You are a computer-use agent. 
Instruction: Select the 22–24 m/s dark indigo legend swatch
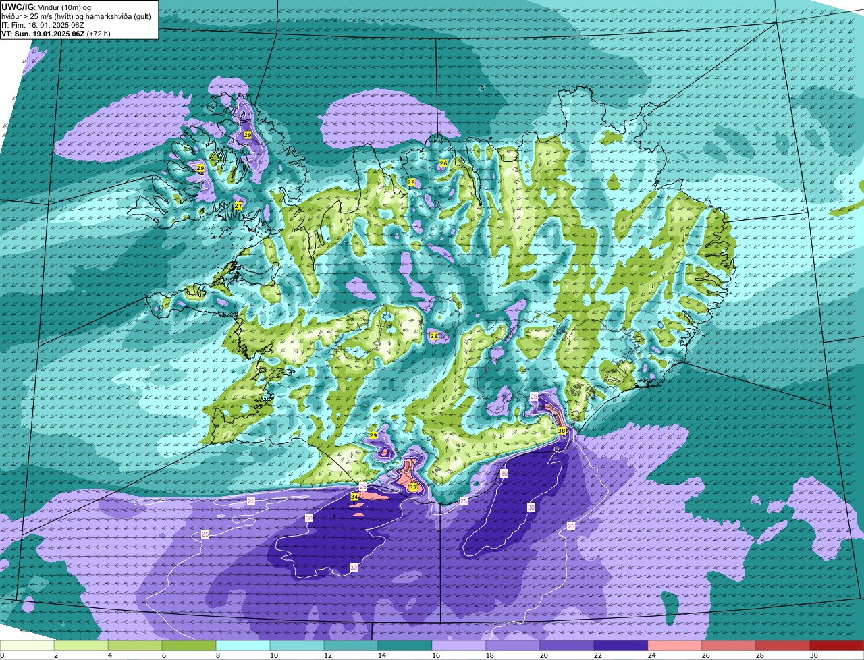621,646
